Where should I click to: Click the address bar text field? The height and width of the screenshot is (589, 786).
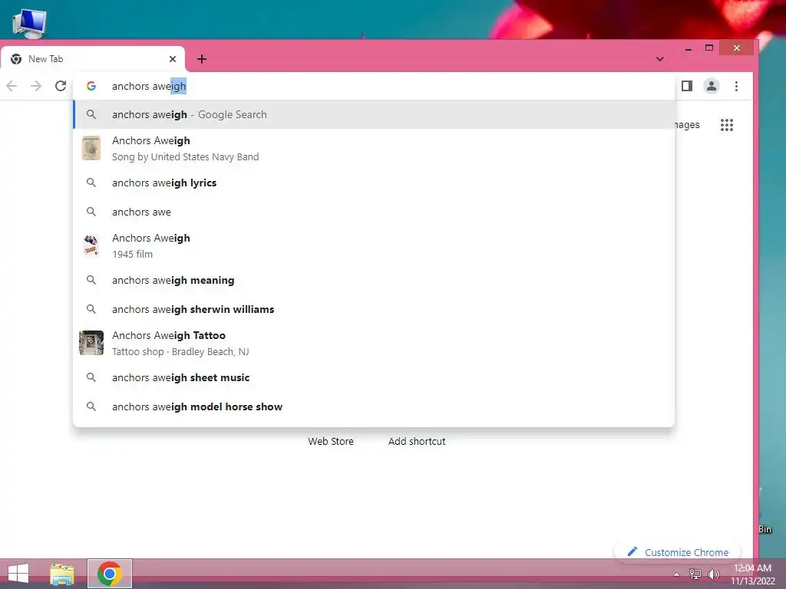point(374,86)
